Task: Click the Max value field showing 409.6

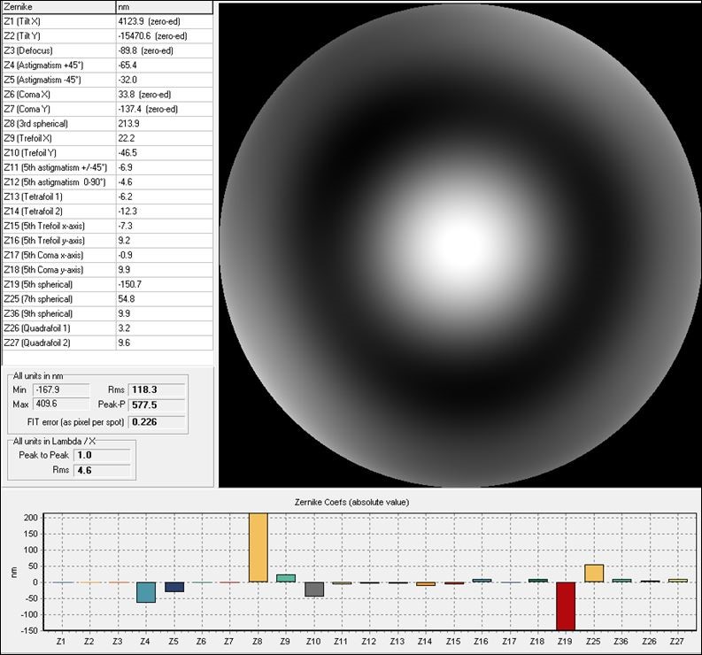Action: tap(58, 405)
